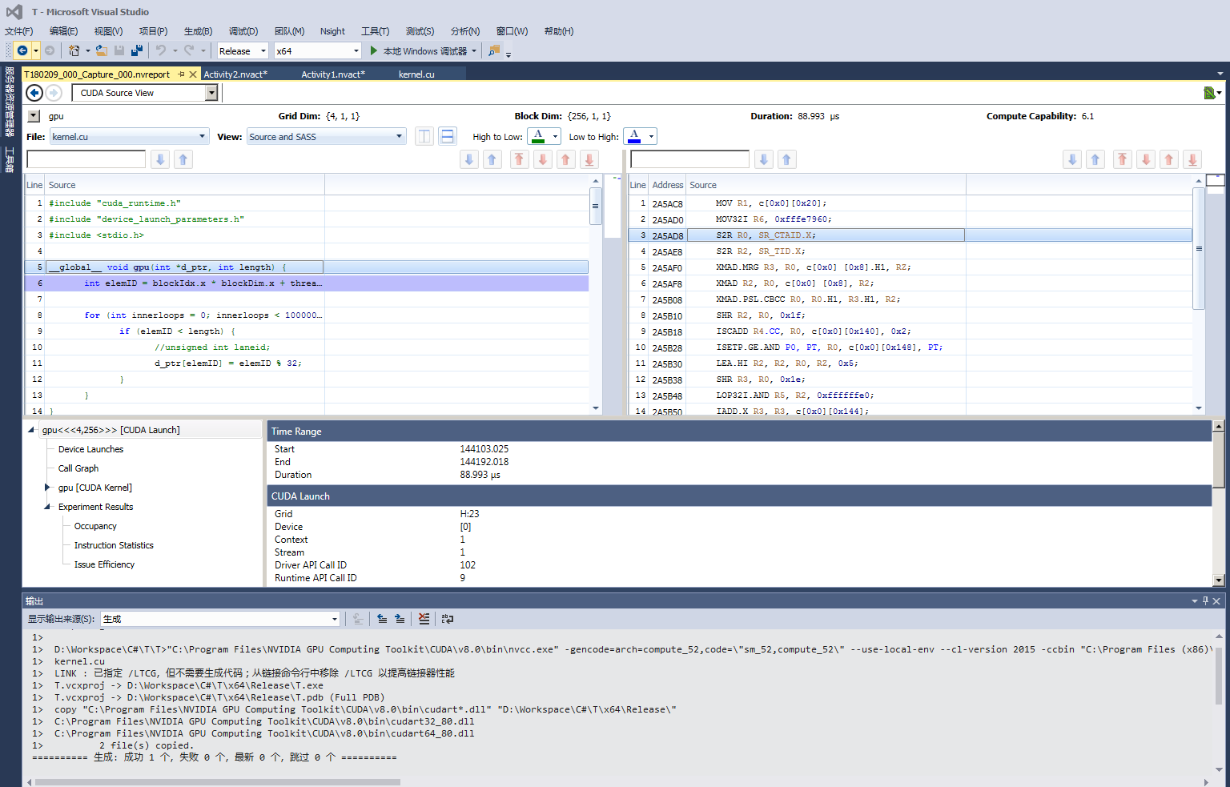Select source line 6 with int elemID
Viewport: 1230px width, 787px height.
pyautogui.click(x=307, y=283)
